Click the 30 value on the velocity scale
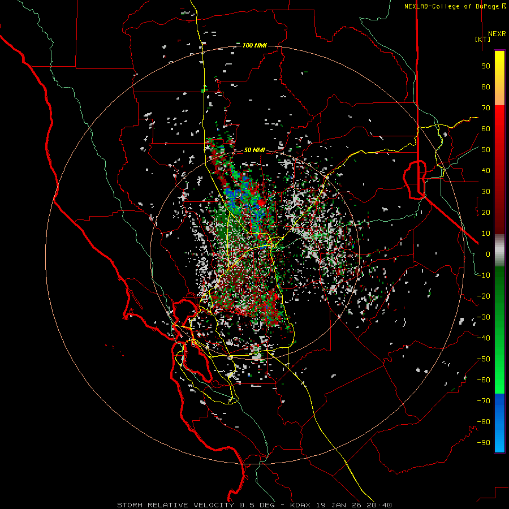Viewport: 509px width, 509px height. pyautogui.click(x=486, y=192)
